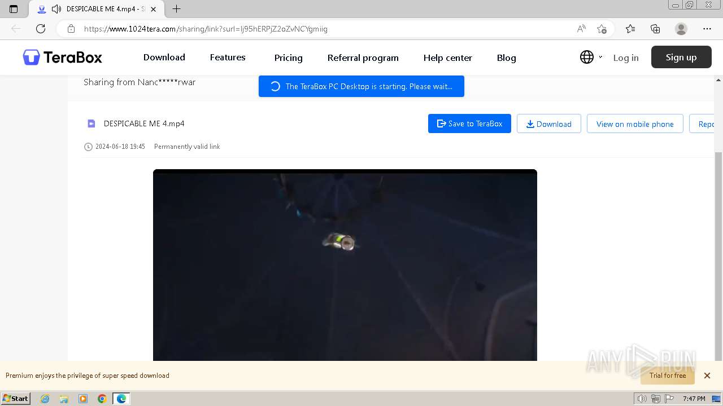Click the Log in link
Screen dimensions: 723x406
[x=626, y=58]
